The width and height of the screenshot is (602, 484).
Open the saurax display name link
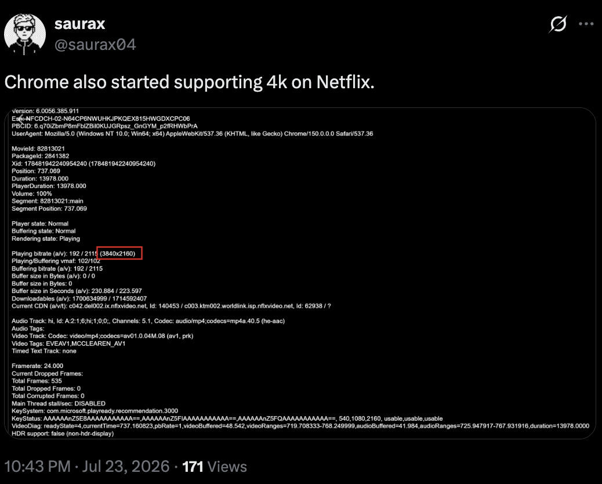[80, 24]
